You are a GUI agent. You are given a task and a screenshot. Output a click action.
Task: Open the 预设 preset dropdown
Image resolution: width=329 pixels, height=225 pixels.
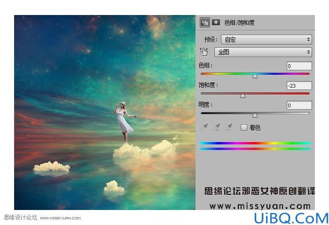(x=266, y=39)
